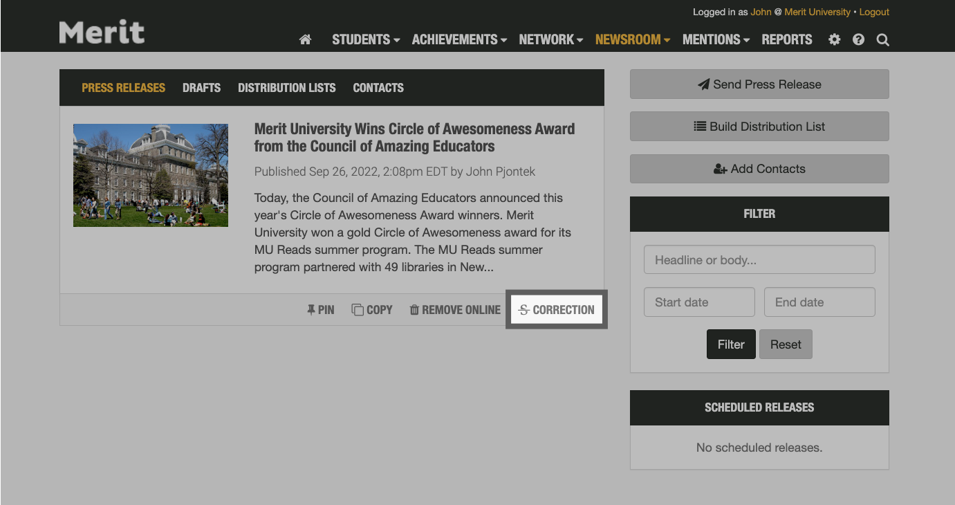Issue a Correction for the release
The image size is (955, 505).
(557, 310)
